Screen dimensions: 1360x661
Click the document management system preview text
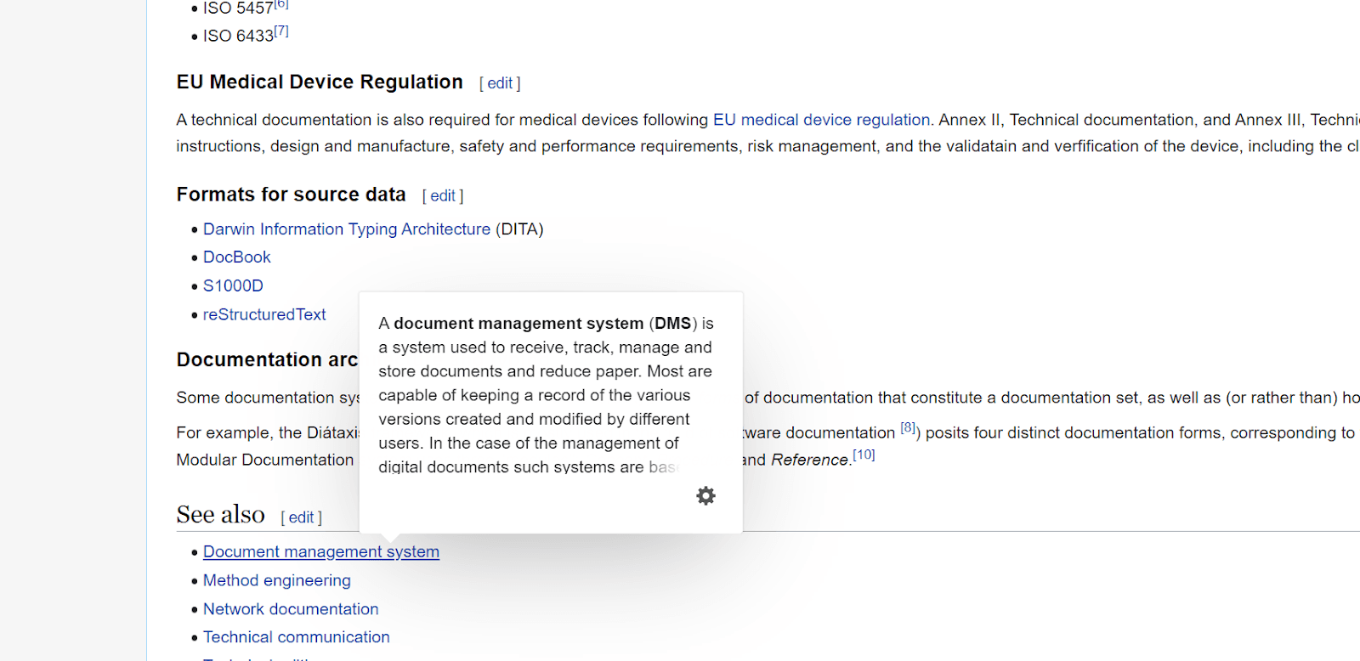[544, 395]
